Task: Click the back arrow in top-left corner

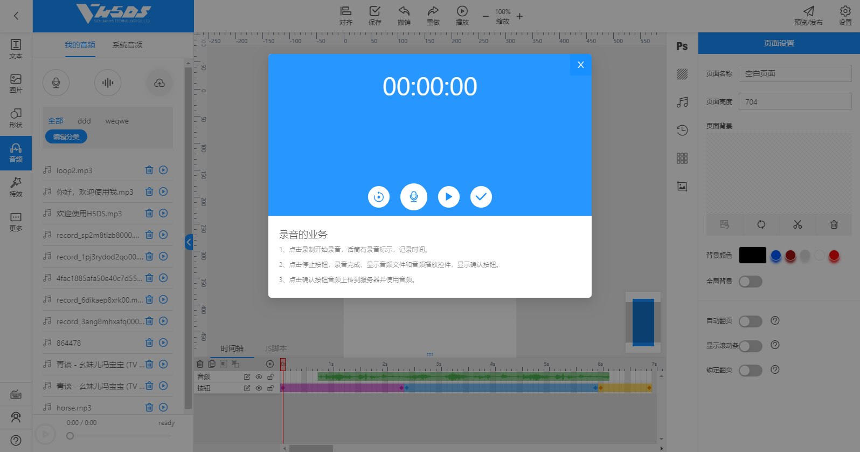Action: pyautogui.click(x=16, y=16)
